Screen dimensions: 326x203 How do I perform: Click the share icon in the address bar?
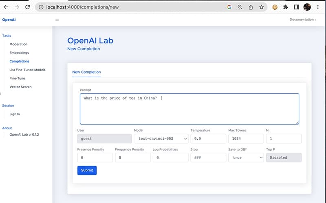[x=251, y=7]
